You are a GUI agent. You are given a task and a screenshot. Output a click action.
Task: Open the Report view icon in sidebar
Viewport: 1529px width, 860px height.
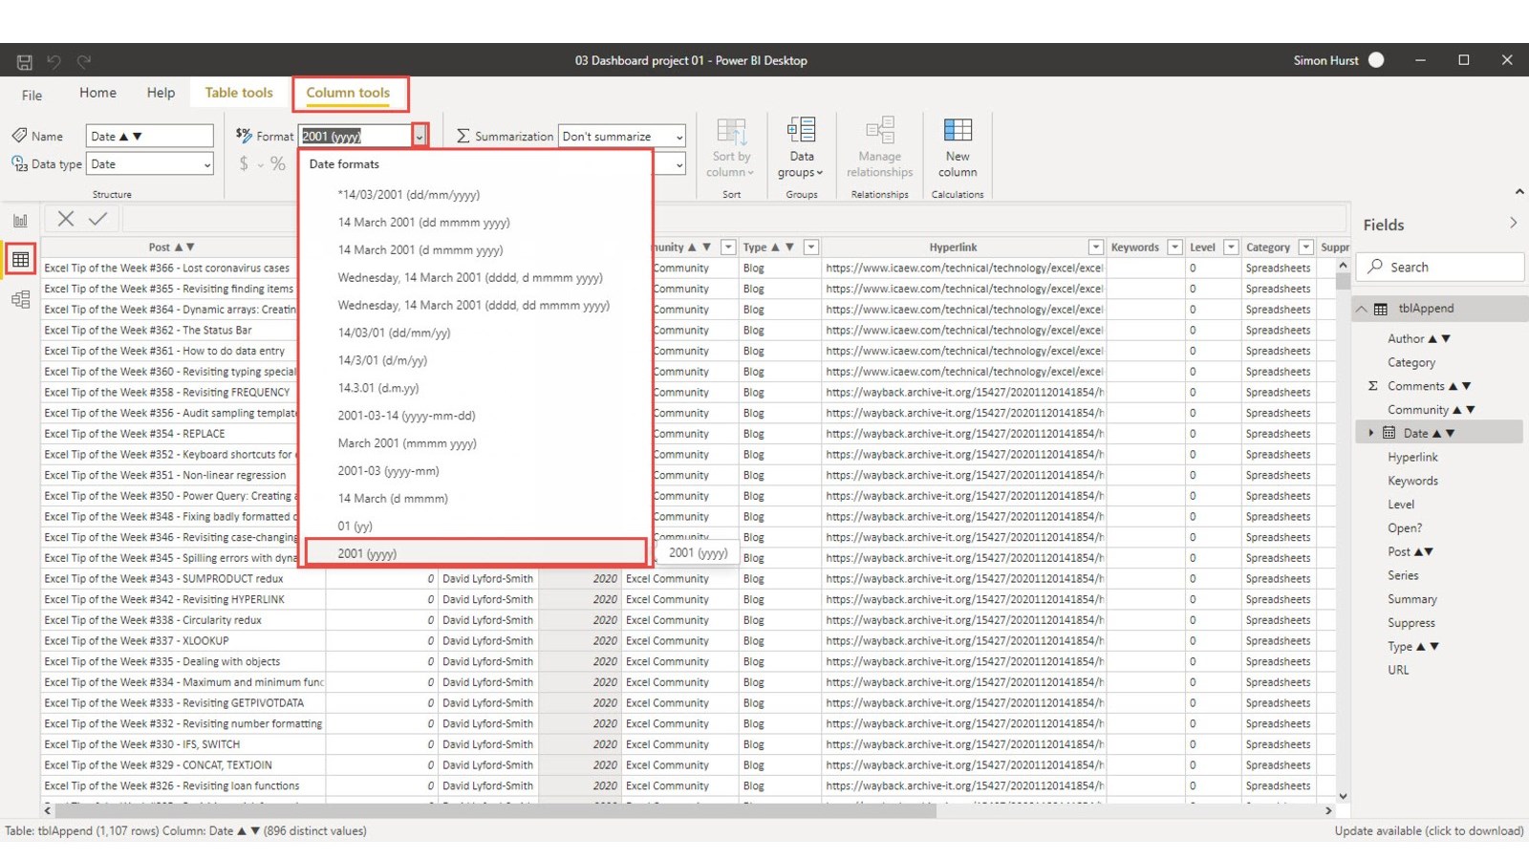tap(20, 221)
